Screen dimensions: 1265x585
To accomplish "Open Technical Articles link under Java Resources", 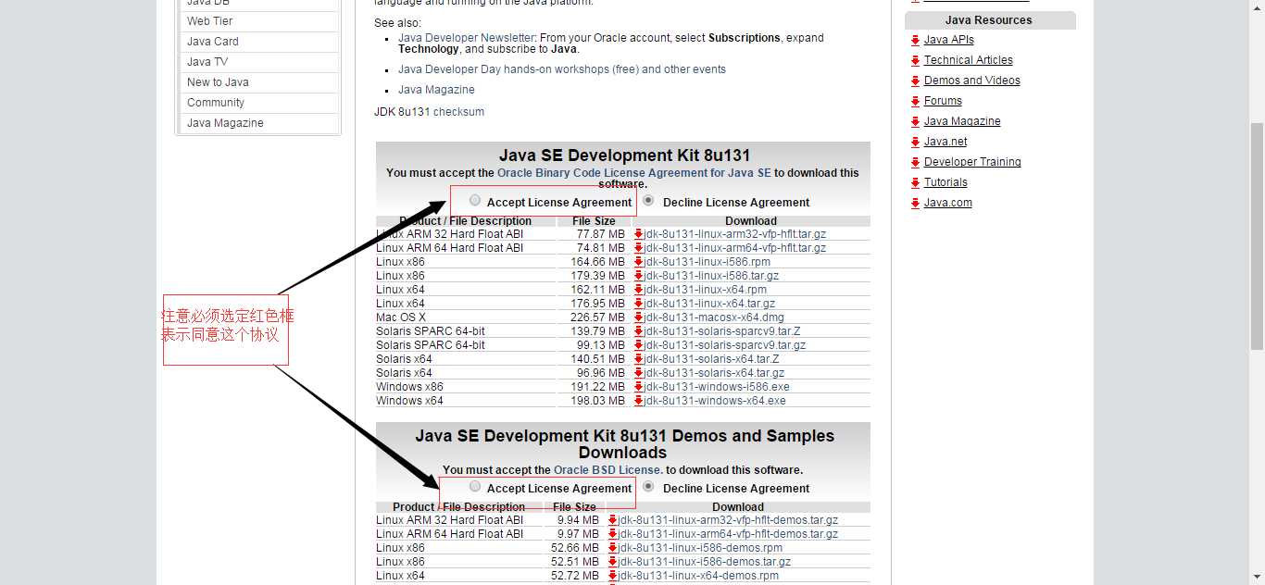I will 969,60.
